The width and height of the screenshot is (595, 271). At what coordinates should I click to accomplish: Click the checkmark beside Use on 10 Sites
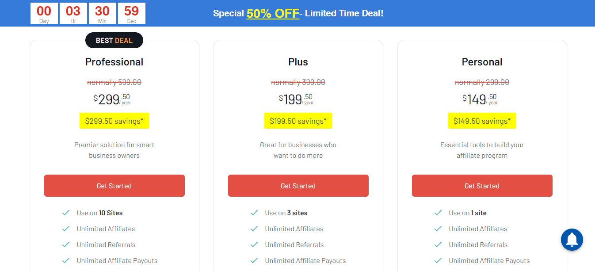[x=65, y=213]
